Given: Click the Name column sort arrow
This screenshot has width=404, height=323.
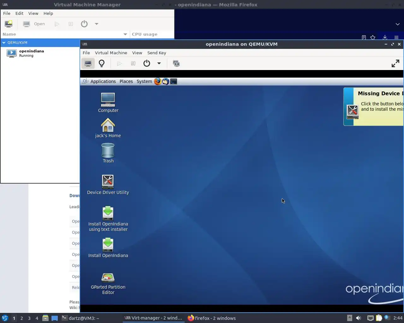Looking at the screenshot, I should [x=125, y=34].
